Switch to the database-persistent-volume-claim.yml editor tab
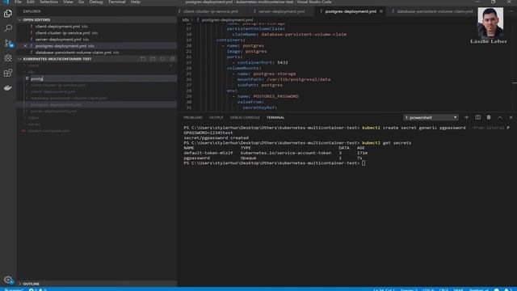This screenshot has width=517, height=291. click(x=435, y=11)
